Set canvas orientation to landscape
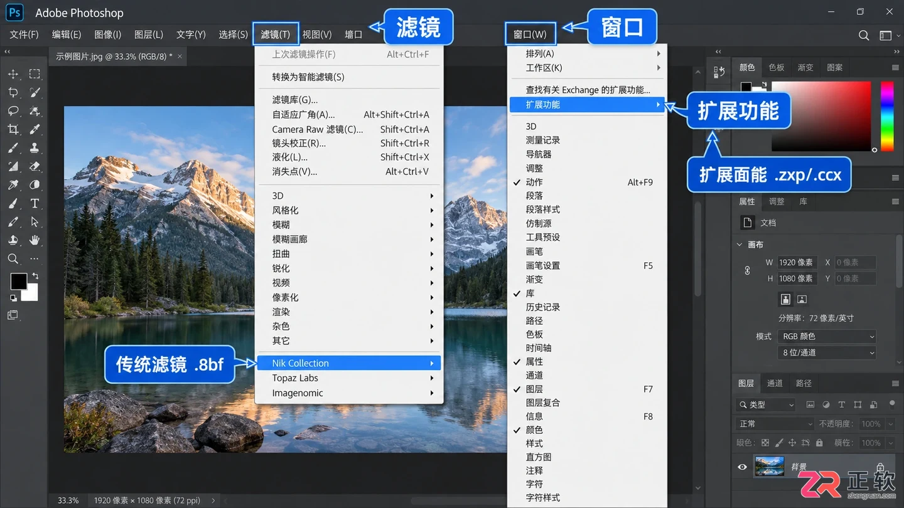 (x=802, y=299)
